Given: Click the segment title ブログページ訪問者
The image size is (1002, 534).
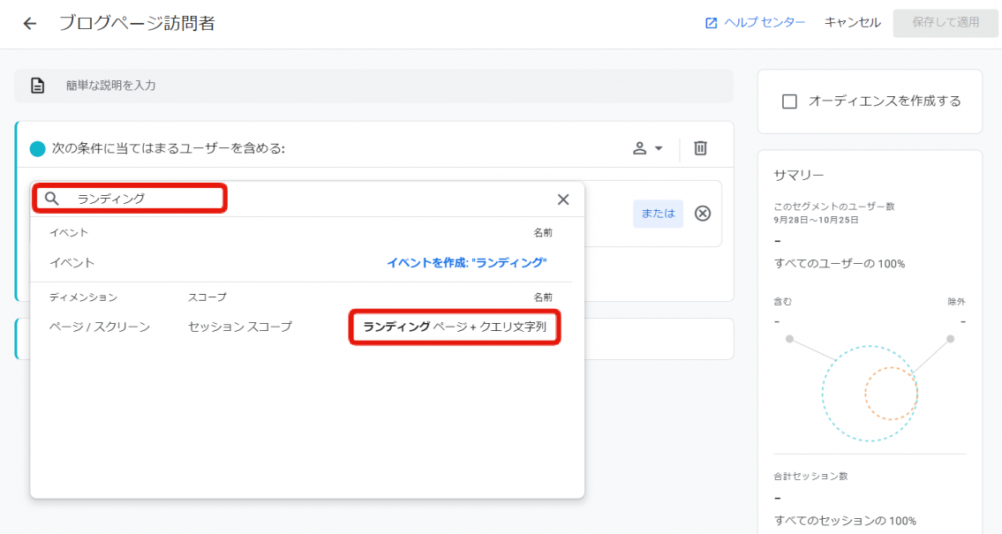Looking at the screenshot, I should click(137, 24).
